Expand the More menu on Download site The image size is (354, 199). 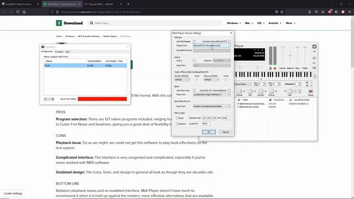point(290,23)
